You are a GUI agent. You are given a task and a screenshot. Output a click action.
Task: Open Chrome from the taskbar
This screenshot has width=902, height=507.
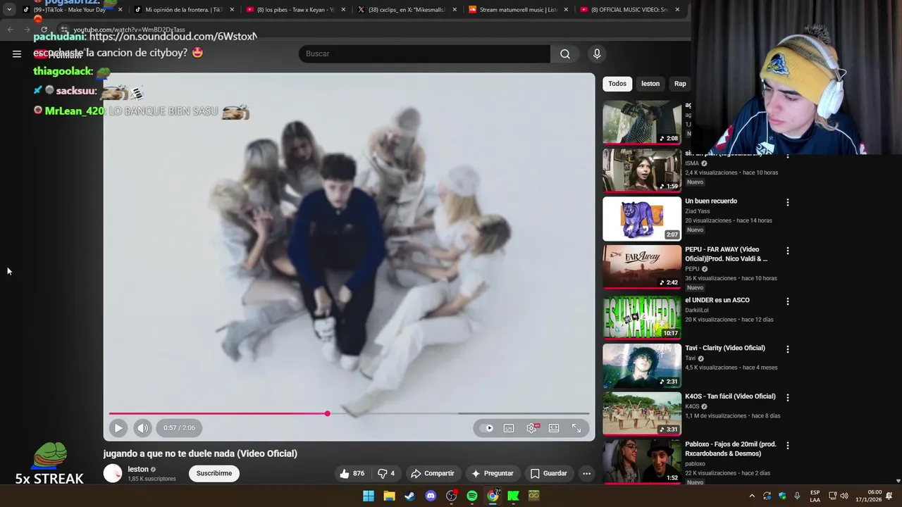(x=493, y=496)
